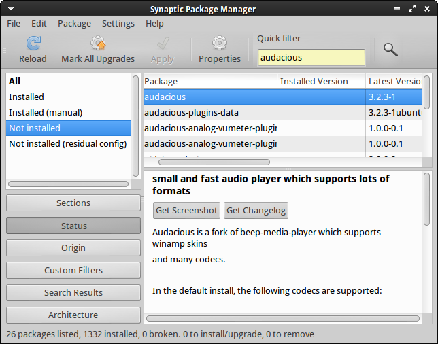438x344 pixels.
Task: Click the bold package summary heading
Action: (x=271, y=185)
